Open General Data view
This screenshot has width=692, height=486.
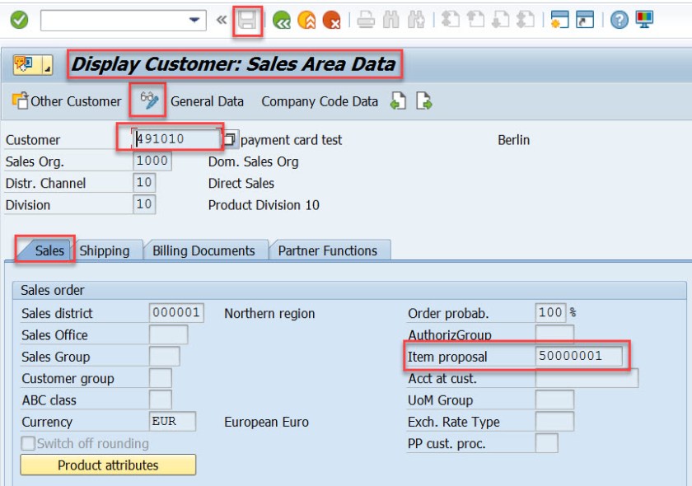pyautogui.click(x=207, y=101)
